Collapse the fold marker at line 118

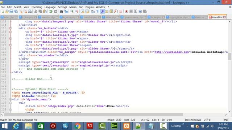tap(11, 39)
